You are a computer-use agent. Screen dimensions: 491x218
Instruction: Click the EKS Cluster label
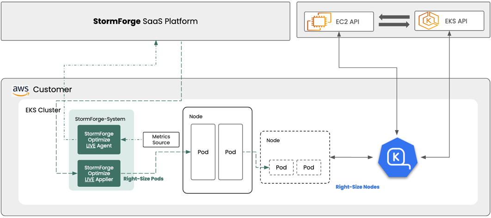43,111
